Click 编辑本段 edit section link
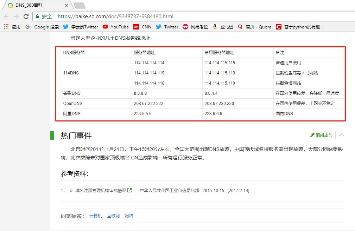This screenshot has width=355, height=231. pyautogui.click(x=322, y=135)
